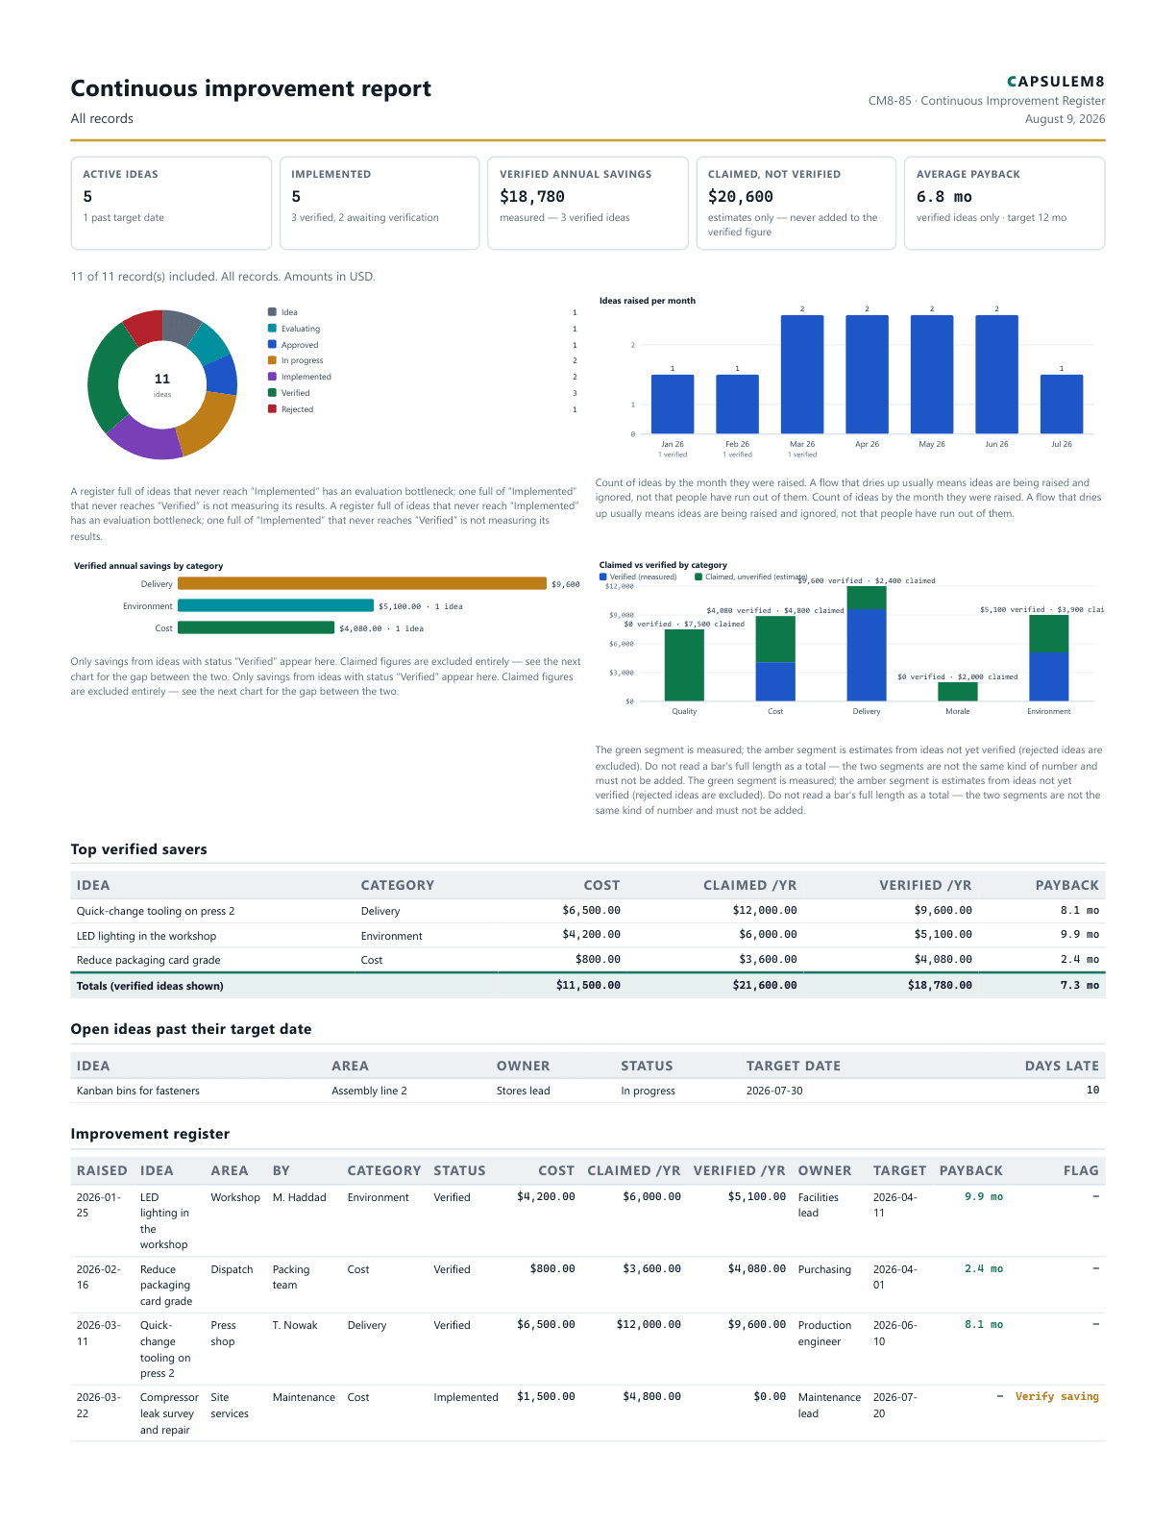Click the August 9, 2026 report date
The width and height of the screenshot is (1176, 1522).
1065,119
